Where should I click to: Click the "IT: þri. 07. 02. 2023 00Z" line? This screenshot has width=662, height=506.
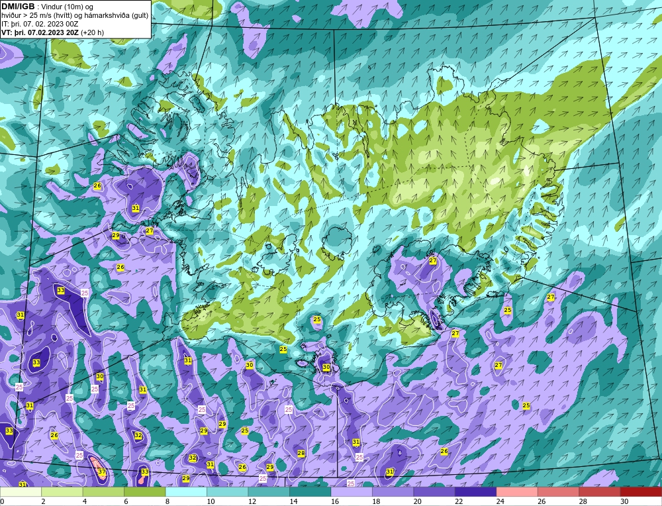[x=40, y=24]
